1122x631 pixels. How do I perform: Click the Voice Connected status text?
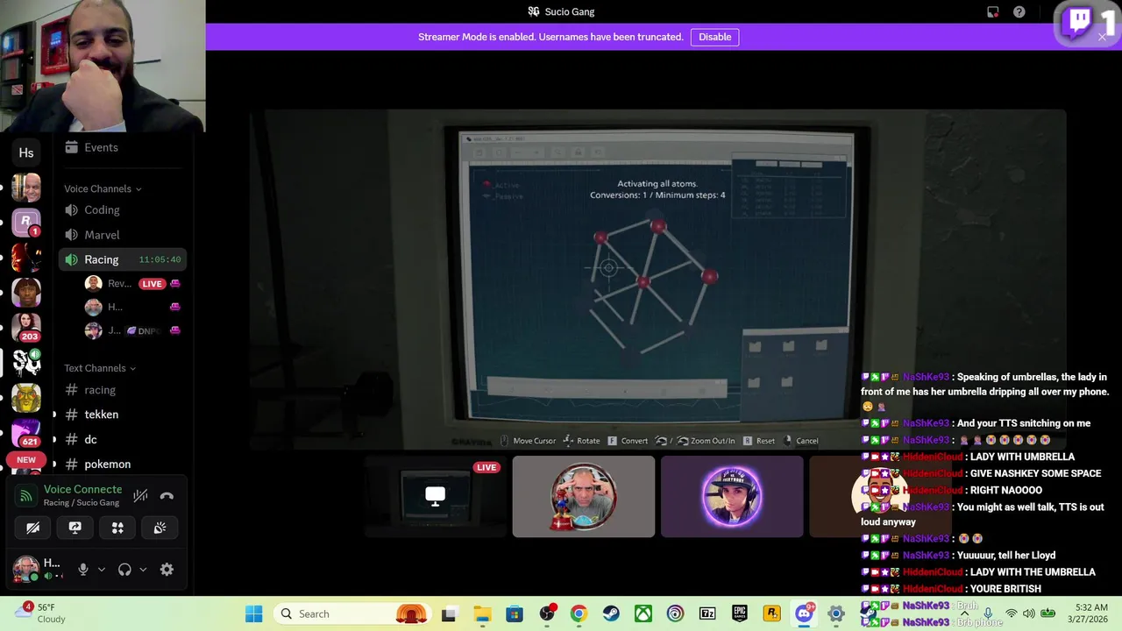pyautogui.click(x=82, y=489)
